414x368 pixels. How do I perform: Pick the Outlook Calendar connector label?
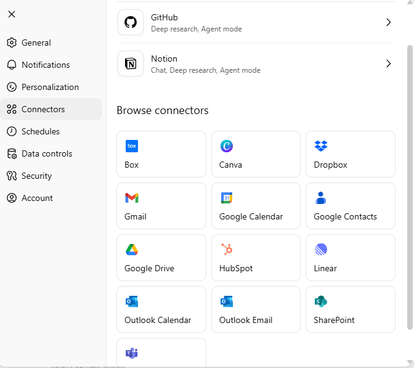pyautogui.click(x=158, y=320)
